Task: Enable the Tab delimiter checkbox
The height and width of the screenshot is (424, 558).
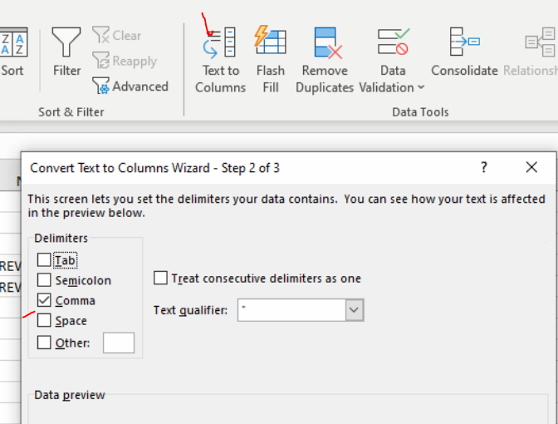Action: pyautogui.click(x=44, y=260)
